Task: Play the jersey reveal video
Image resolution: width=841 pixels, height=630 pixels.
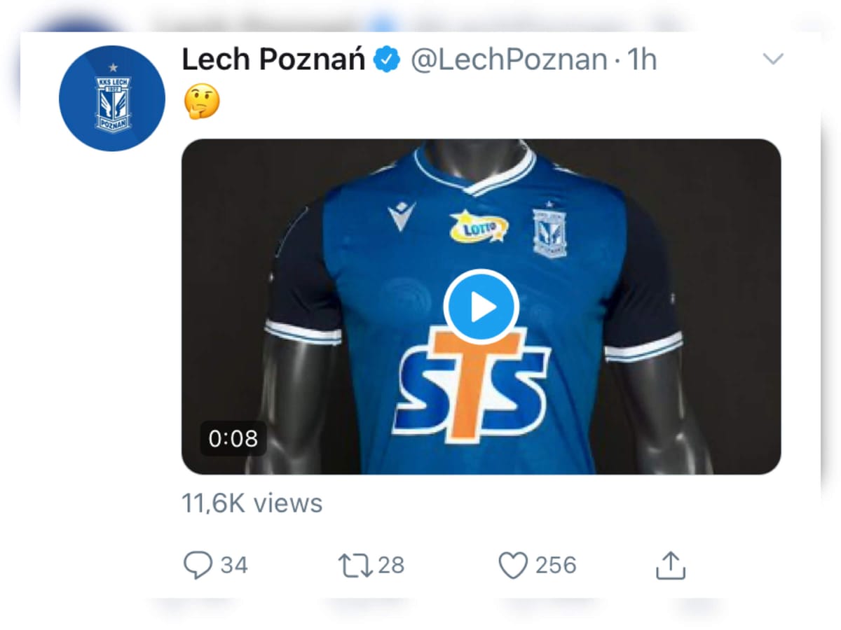Action: [x=481, y=306]
